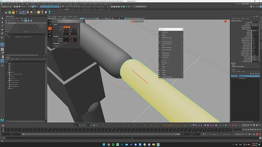Open the Display menu in the Outliner
Image resolution: width=262 pixels, height=147 pixels.
(x=8, y=59)
